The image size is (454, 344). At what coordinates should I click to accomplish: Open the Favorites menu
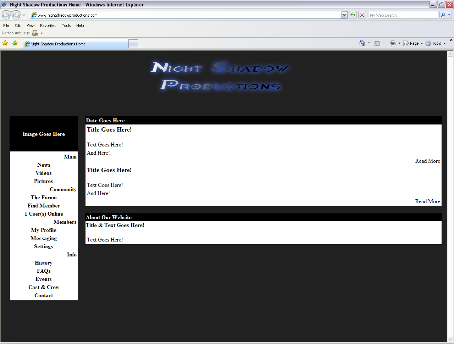[48, 26]
